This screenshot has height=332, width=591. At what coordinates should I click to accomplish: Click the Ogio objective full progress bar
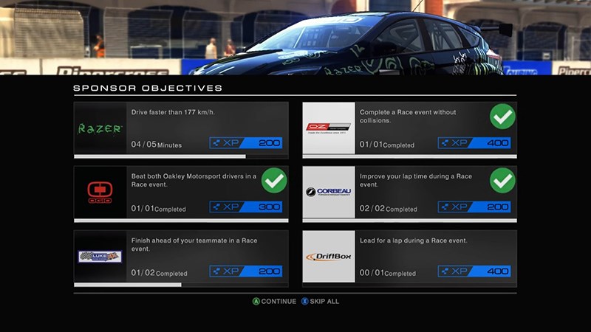click(x=181, y=221)
